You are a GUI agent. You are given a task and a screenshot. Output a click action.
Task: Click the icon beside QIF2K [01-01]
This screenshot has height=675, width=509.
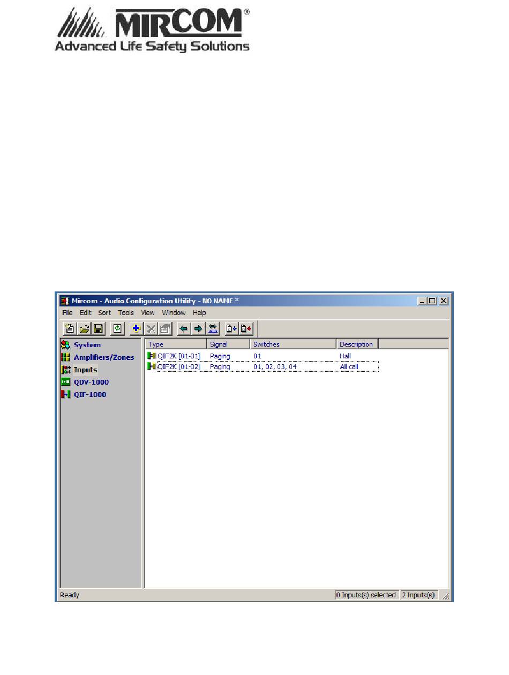click(152, 356)
